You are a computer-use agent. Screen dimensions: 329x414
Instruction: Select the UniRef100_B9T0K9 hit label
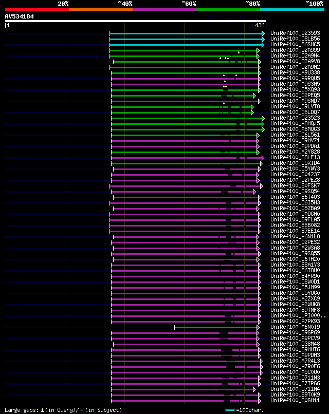pos(295,395)
